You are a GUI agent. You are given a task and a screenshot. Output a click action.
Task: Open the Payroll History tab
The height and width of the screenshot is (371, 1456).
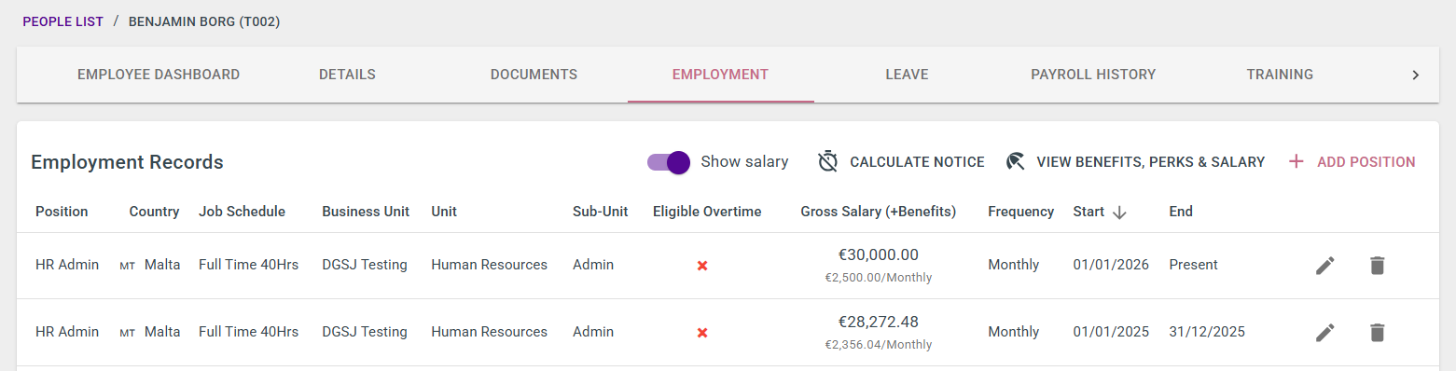[x=1093, y=75]
